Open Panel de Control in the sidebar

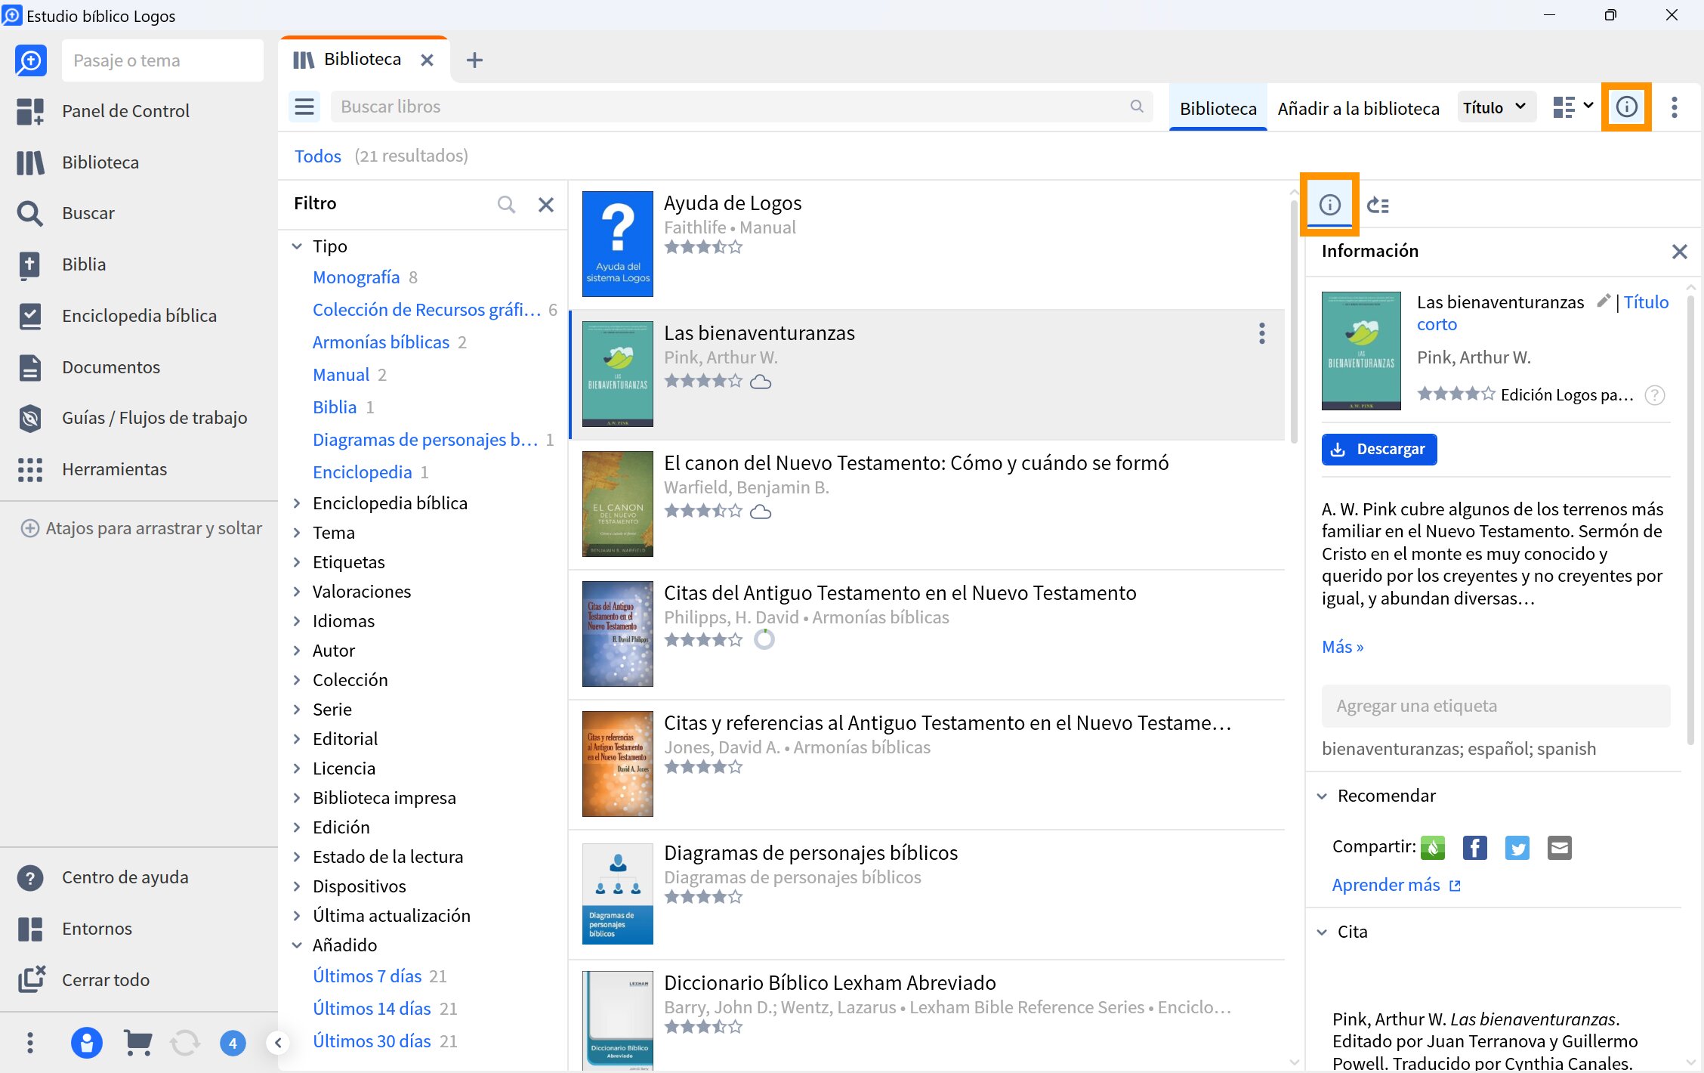point(125,111)
